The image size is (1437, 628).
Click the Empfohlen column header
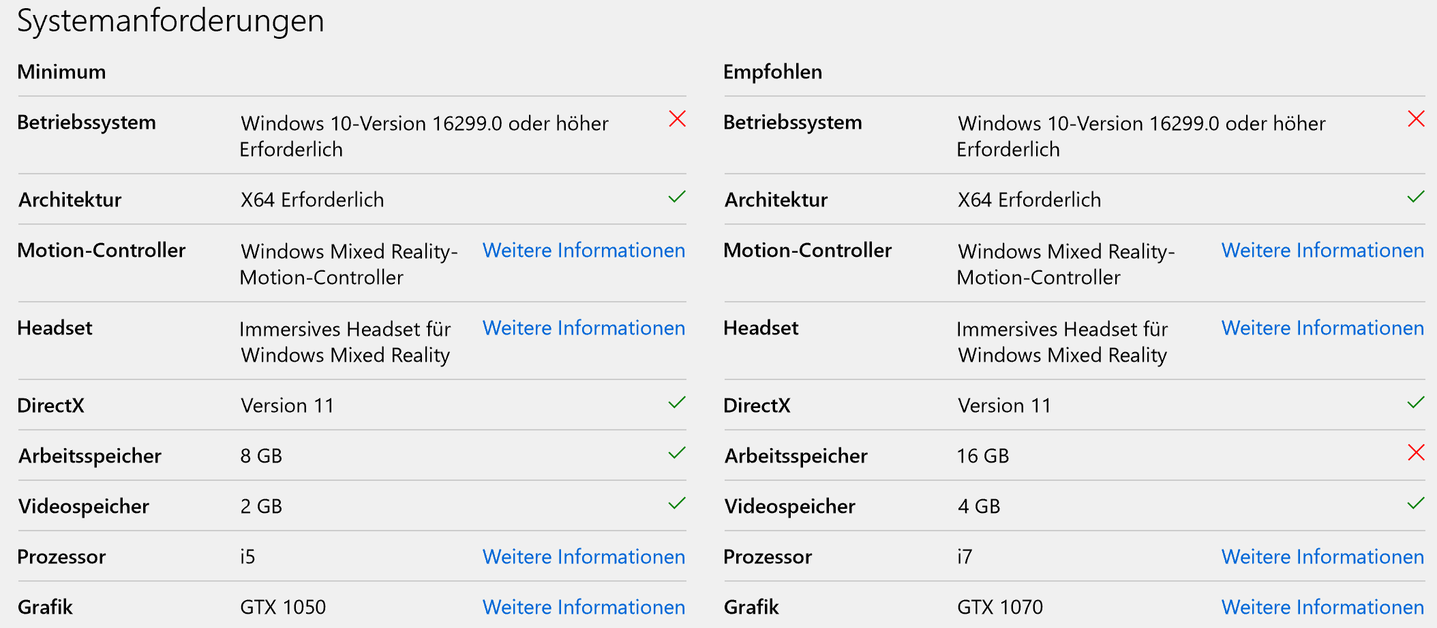pos(772,72)
